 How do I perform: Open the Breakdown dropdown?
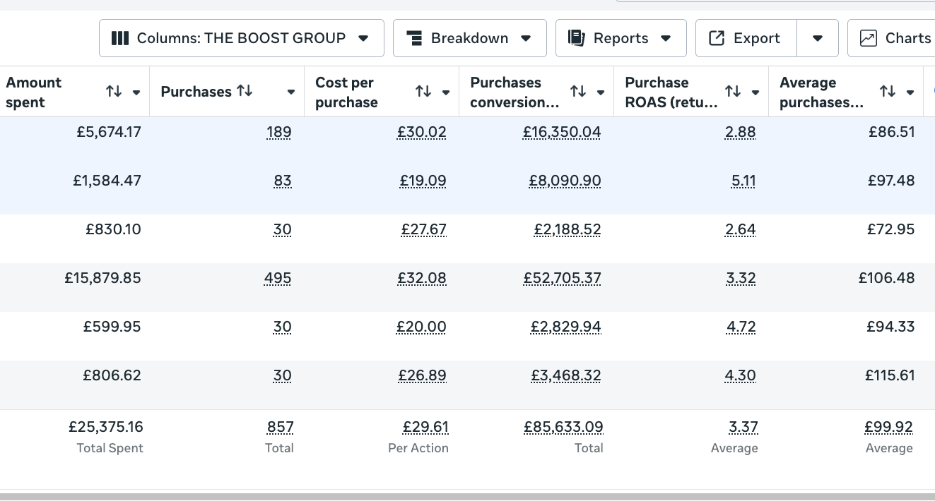[470, 38]
